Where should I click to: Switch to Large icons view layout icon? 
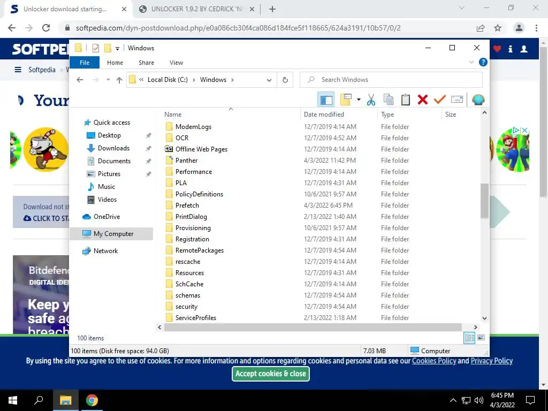point(481,338)
